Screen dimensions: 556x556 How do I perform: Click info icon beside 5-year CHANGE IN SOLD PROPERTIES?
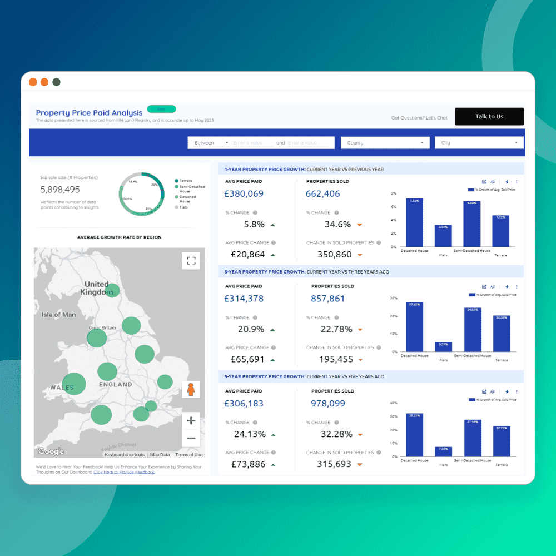click(x=379, y=453)
